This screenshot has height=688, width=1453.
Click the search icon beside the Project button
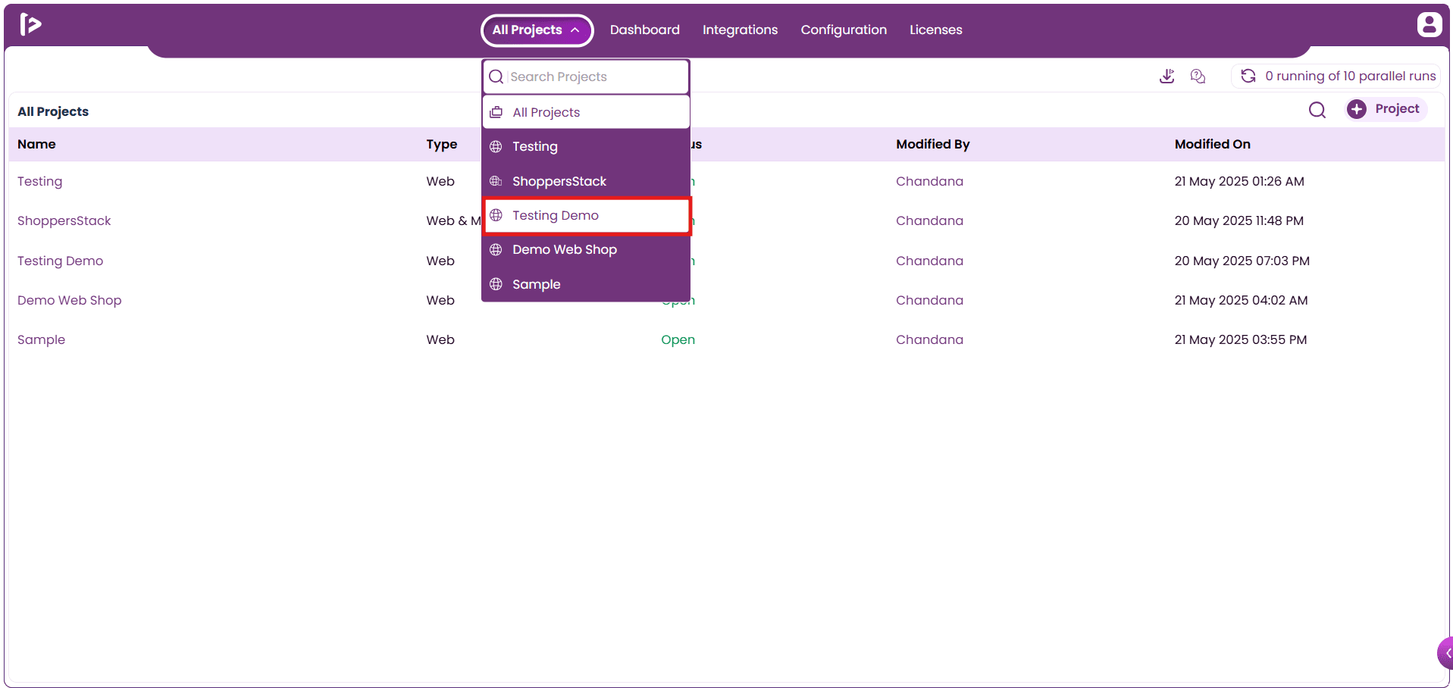(1317, 110)
